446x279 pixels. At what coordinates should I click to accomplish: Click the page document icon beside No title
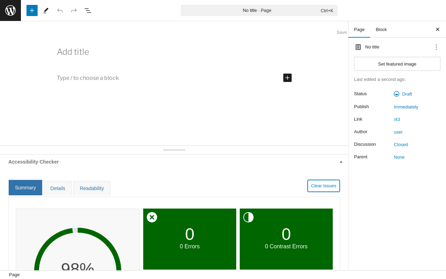tap(358, 47)
